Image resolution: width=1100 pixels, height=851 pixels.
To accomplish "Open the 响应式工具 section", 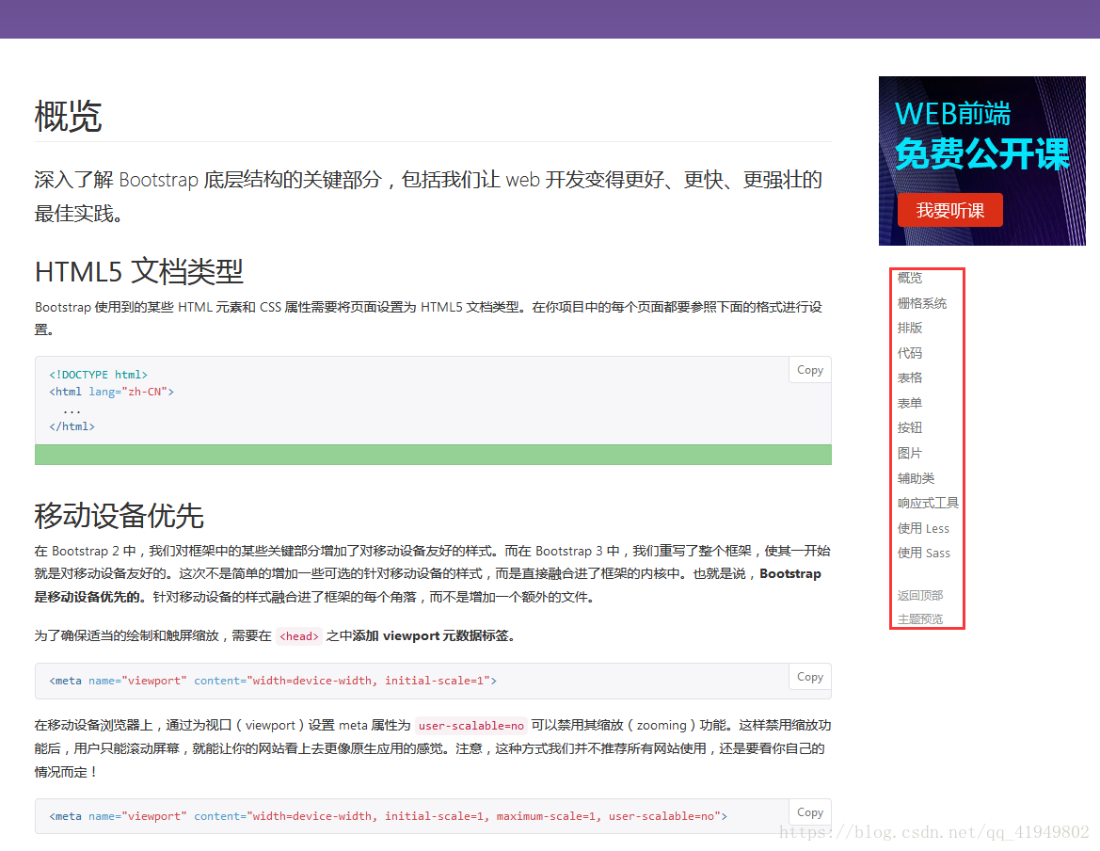I will click(x=928, y=502).
